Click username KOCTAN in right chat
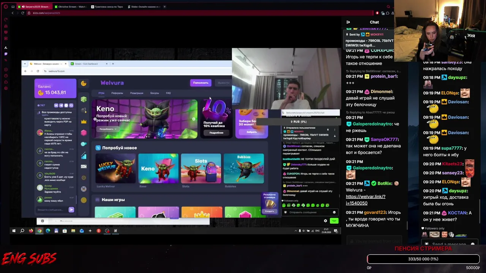 click(x=457, y=213)
